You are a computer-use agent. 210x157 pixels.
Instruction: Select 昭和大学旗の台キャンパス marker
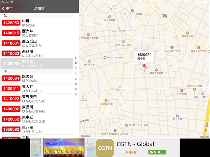(x=115, y=130)
